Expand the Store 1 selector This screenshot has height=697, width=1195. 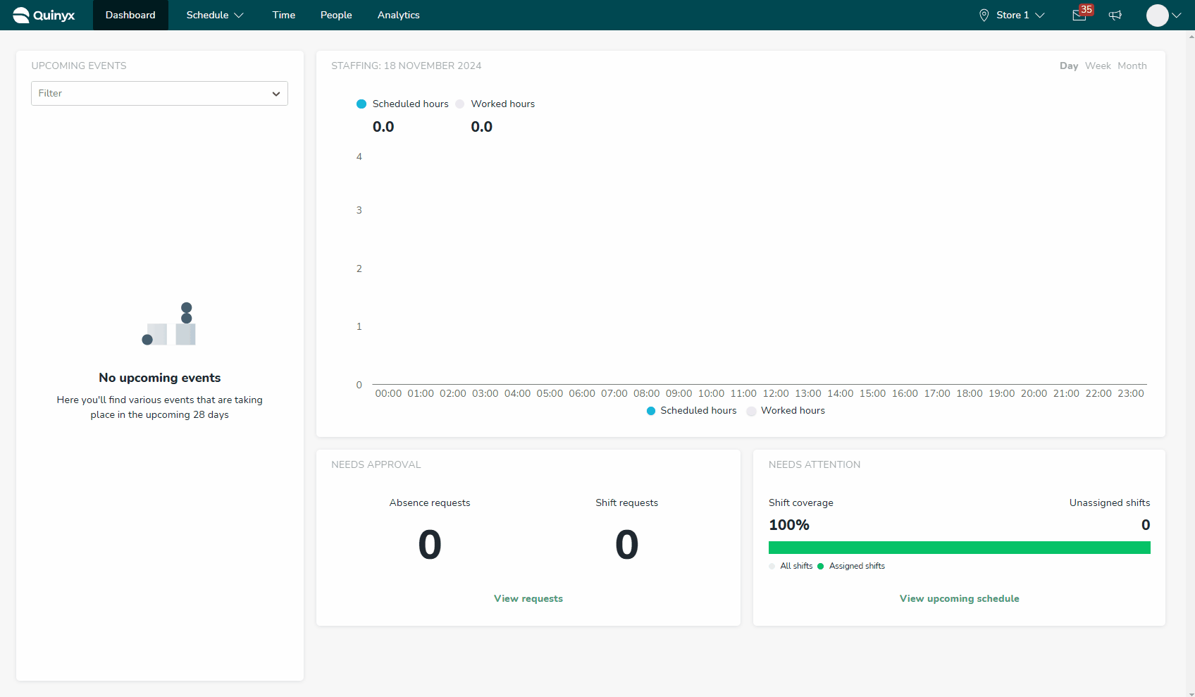click(1013, 15)
